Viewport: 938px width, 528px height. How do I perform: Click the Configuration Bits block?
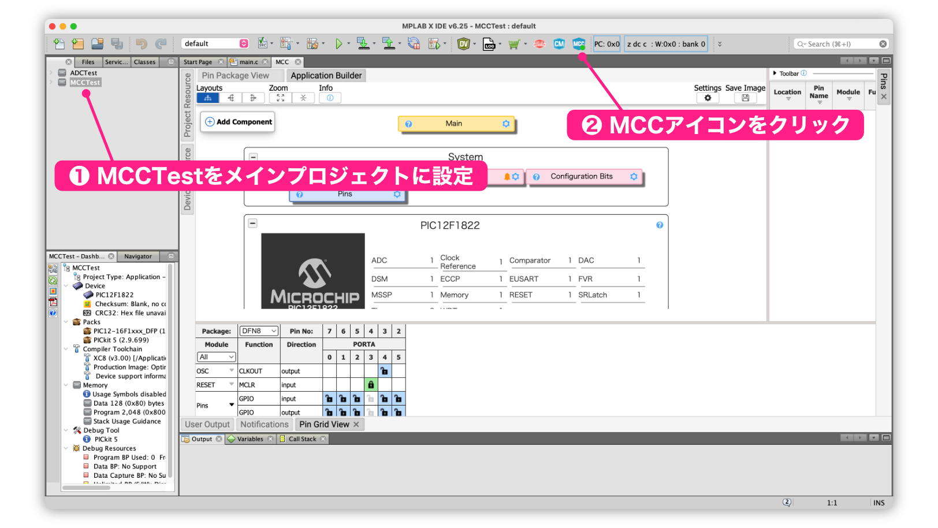pos(585,177)
